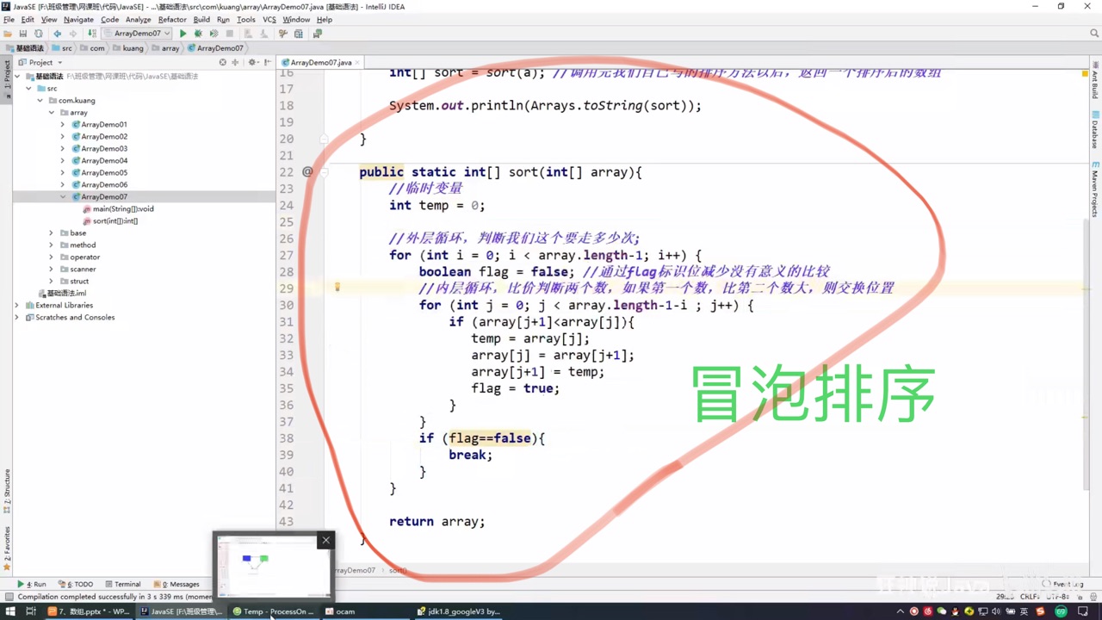
Task: Expand the External Libraries node
Action: click(16, 305)
